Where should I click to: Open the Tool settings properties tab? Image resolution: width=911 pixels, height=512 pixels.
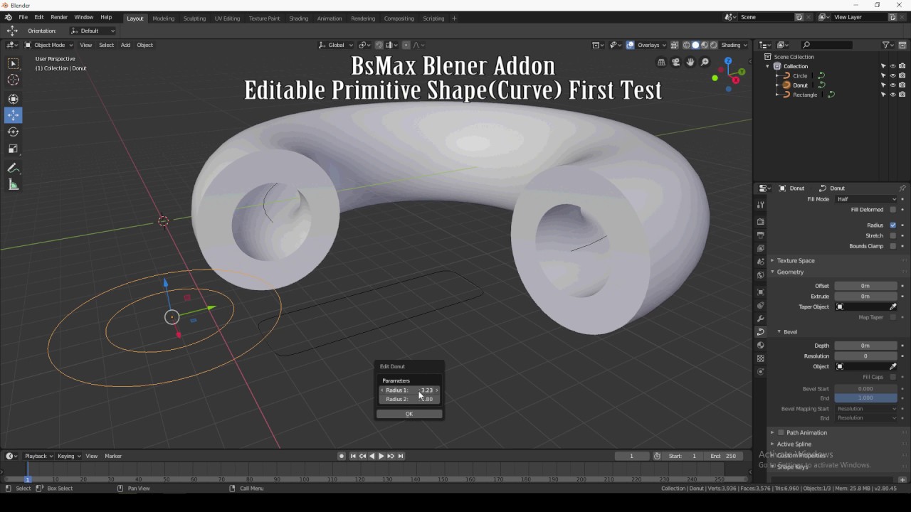pyautogui.click(x=761, y=205)
